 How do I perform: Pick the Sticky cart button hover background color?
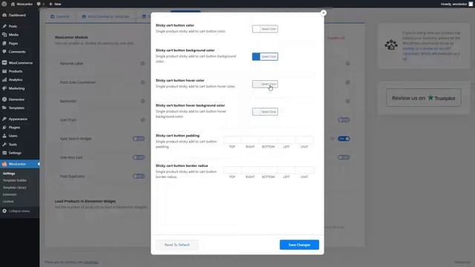click(x=265, y=112)
